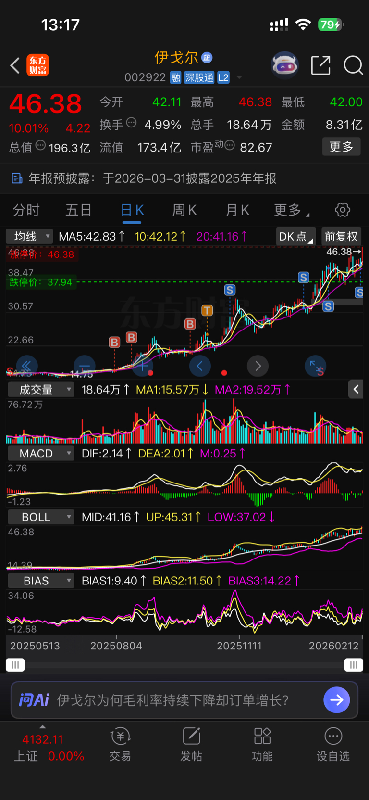Open the BOLL indicator dropdown
The height and width of the screenshot is (800, 369).
tap(41, 517)
